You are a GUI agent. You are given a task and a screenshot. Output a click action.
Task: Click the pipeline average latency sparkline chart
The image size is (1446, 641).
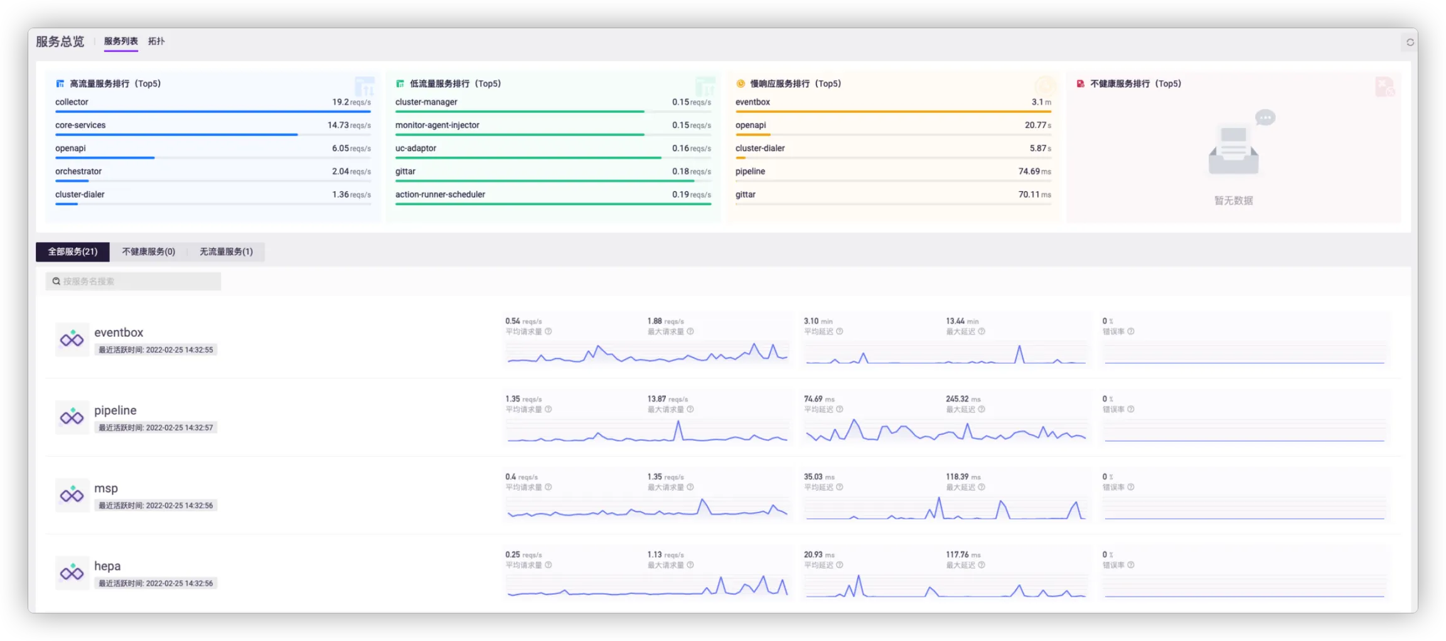(945, 432)
